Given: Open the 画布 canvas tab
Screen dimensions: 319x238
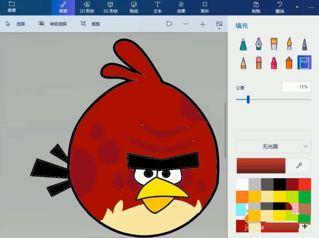Looking at the screenshot, I should click(205, 8).
